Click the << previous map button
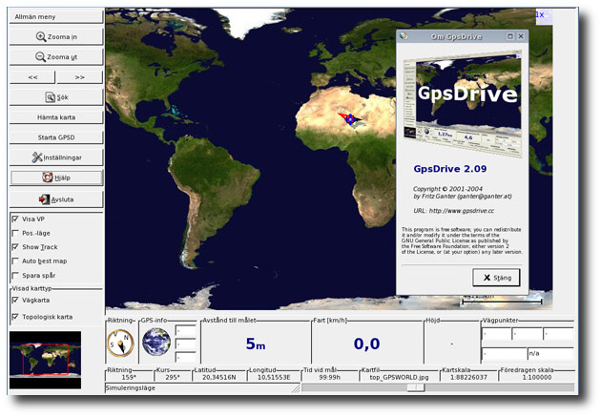The height and width of the screenshot is (417, 601). (32, 77)
